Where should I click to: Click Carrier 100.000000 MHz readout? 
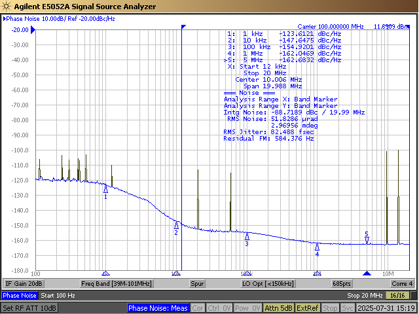click(331, 26)
